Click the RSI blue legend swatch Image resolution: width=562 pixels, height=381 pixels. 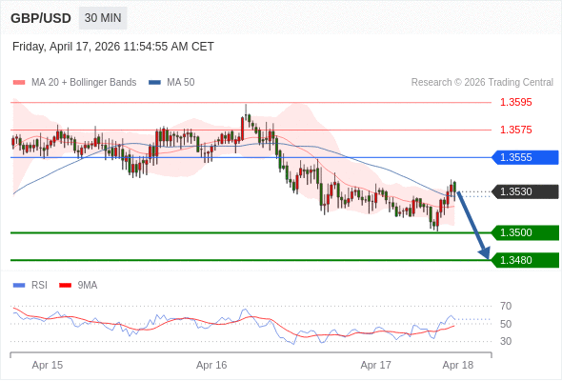point(19,286)
